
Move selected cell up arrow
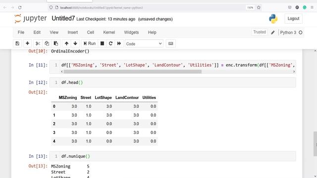[x=66, y=44]
